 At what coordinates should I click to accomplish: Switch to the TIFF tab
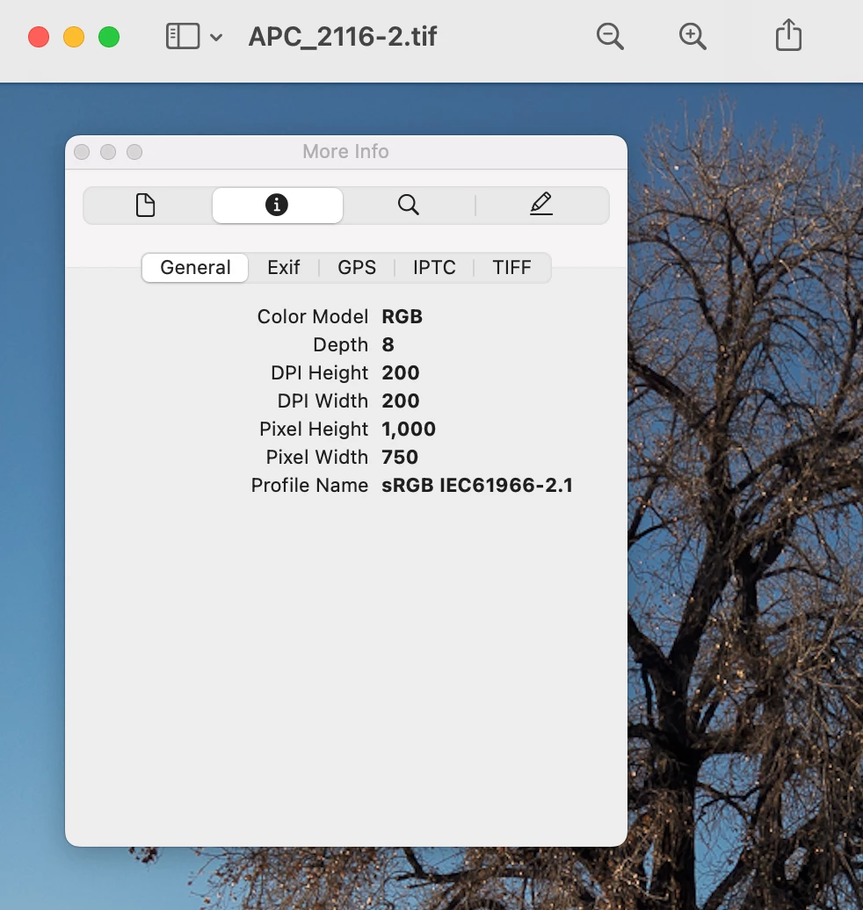[511, 268]
